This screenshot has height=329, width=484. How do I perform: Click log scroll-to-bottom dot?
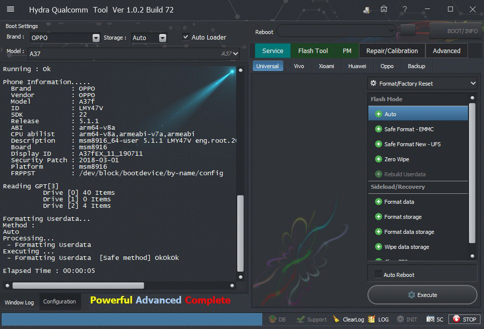240,277
